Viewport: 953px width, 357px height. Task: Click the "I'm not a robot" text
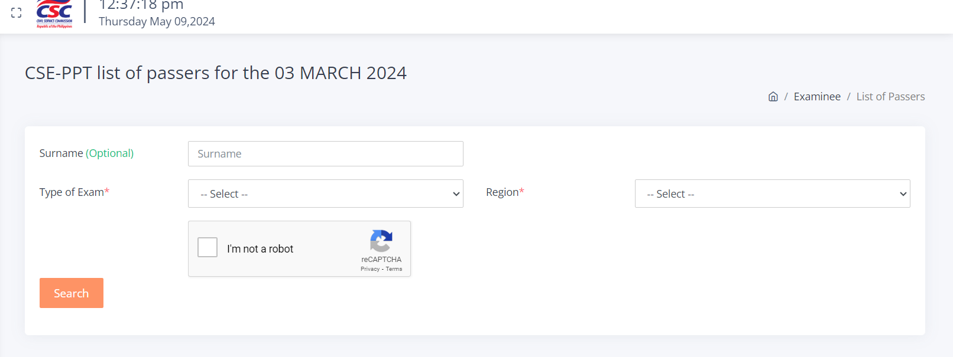(x=260, y=249)
